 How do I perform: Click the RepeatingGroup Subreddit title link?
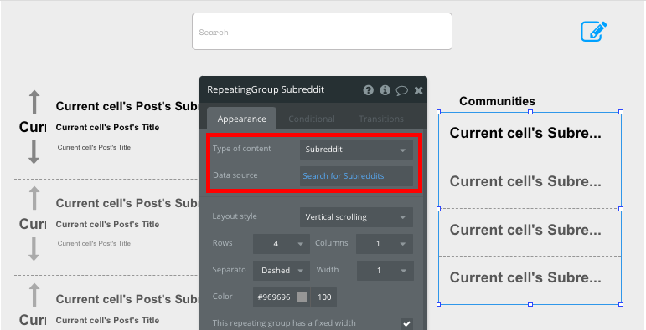coord(266,89)
